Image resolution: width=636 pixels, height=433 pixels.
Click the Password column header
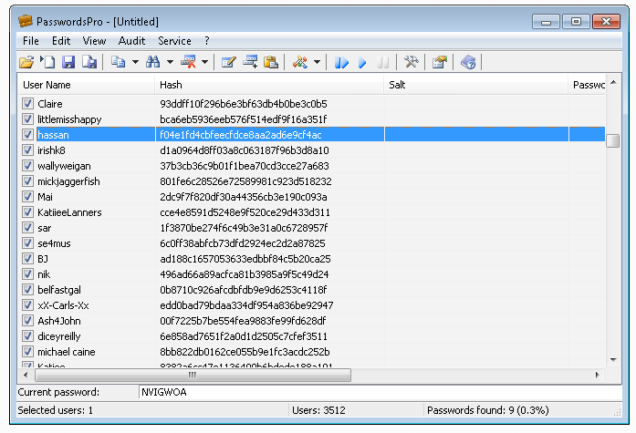click(587, 85)
